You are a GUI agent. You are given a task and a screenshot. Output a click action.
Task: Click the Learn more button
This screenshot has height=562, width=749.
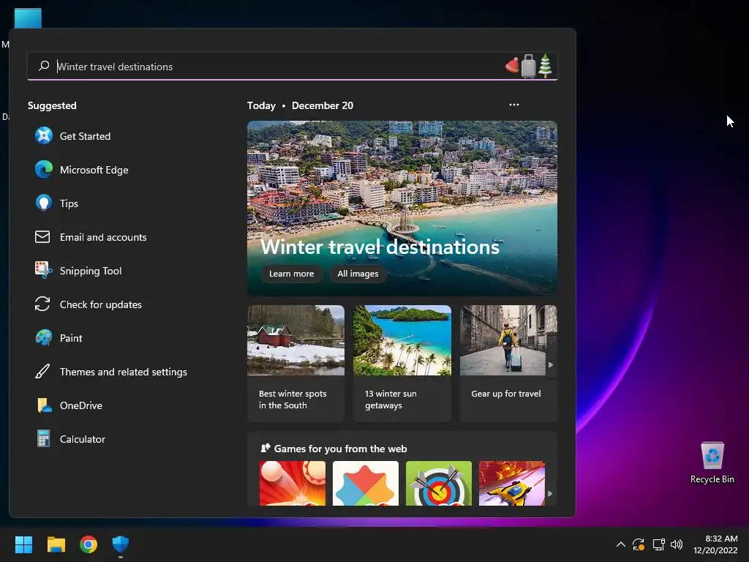coord(291,274)
